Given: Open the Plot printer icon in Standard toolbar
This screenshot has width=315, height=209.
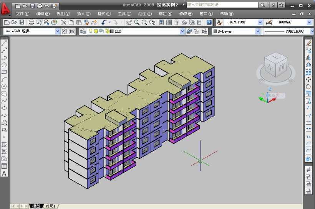Looking at the screenshot, I should pos(31,22).
